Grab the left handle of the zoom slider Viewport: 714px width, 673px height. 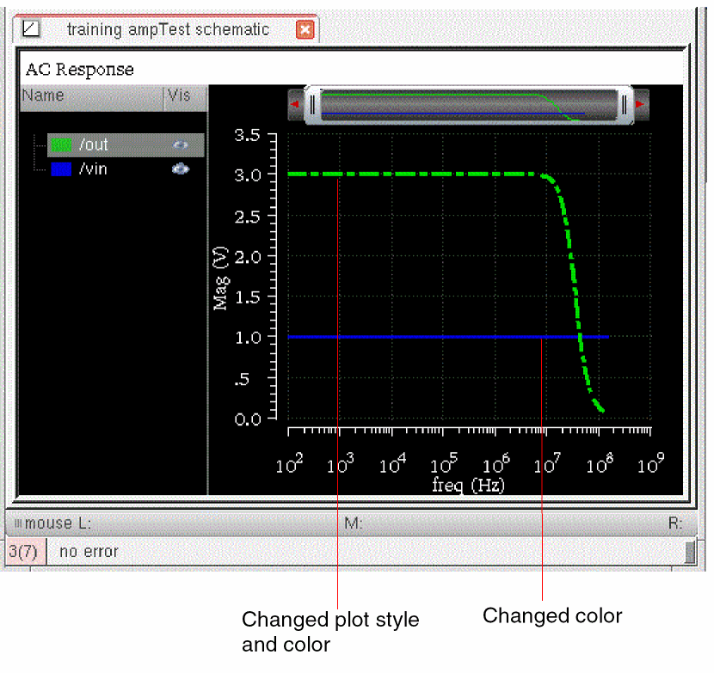coord(313,105)
